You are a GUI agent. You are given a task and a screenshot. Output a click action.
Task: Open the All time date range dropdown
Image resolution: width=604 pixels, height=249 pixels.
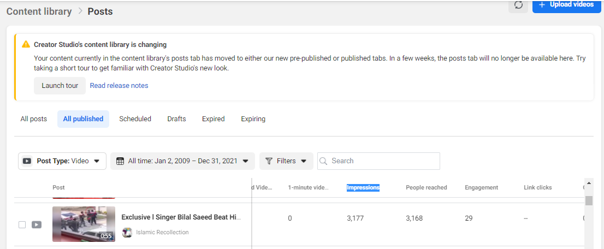pyautogui.click(x=182, y=161)
